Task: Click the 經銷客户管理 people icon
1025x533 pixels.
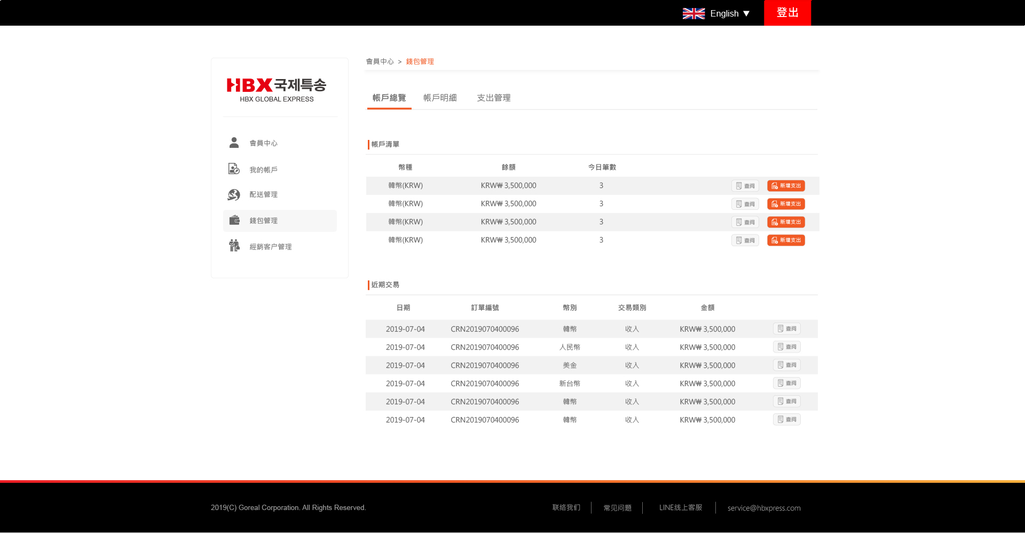Action: pos(234,246)
